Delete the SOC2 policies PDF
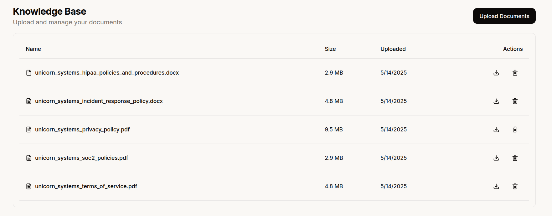Screen dimensions: 552x216 (x=515, y=158)
